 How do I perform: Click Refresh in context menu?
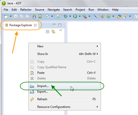click(65, 99)
